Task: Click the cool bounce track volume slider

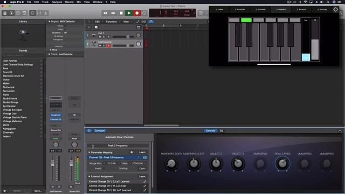Action: click(x=123, y=45)
